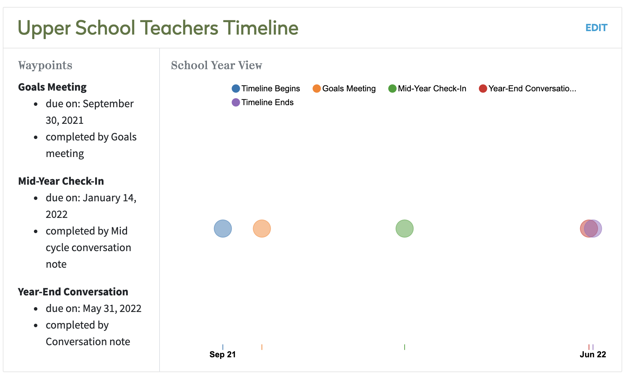Select the blue Timeline Begins bubble

tap(223, 229)
